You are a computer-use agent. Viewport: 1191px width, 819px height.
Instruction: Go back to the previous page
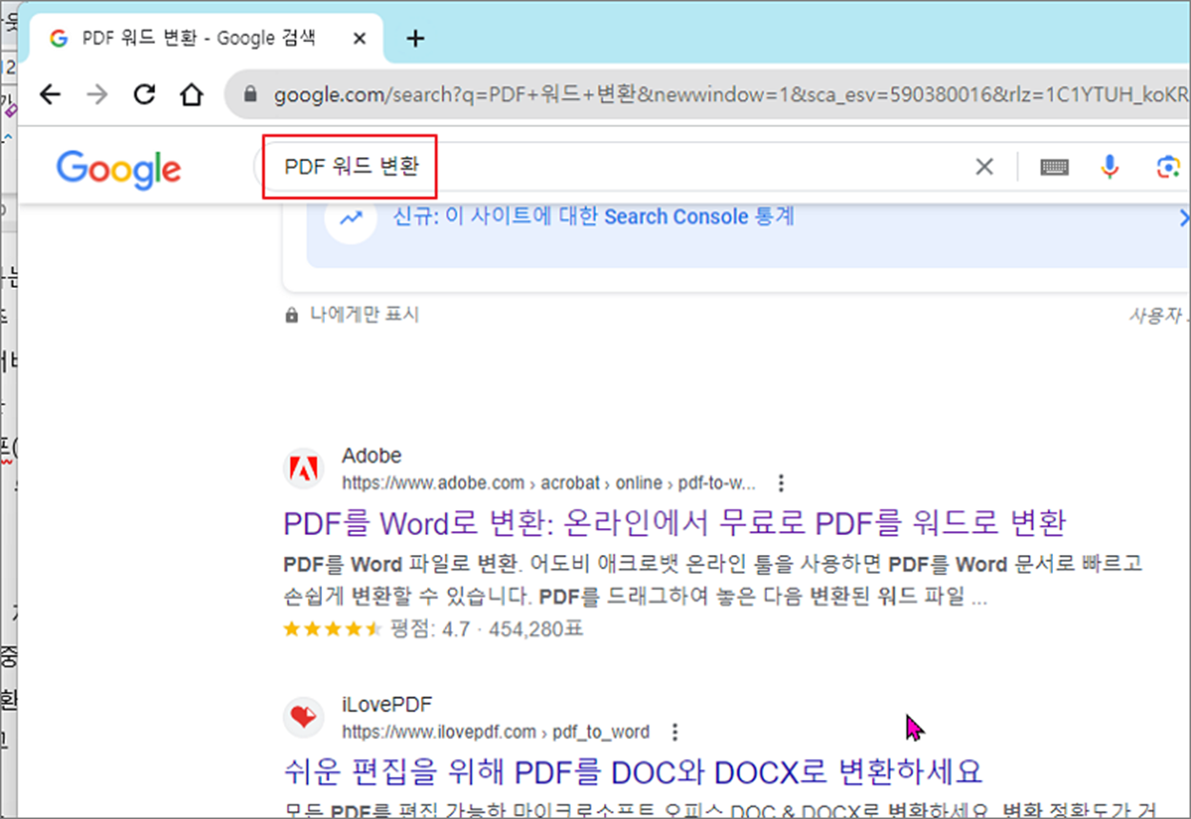pos(50,94)
